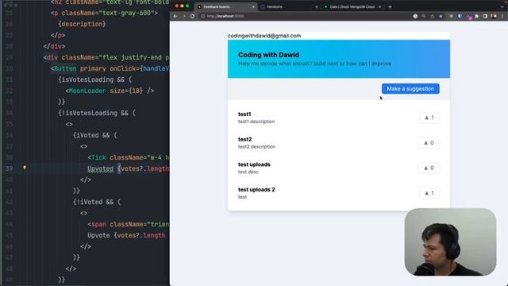
Task: Click '{isVotesLoading && (' in the editor
Action: point(95,79)
